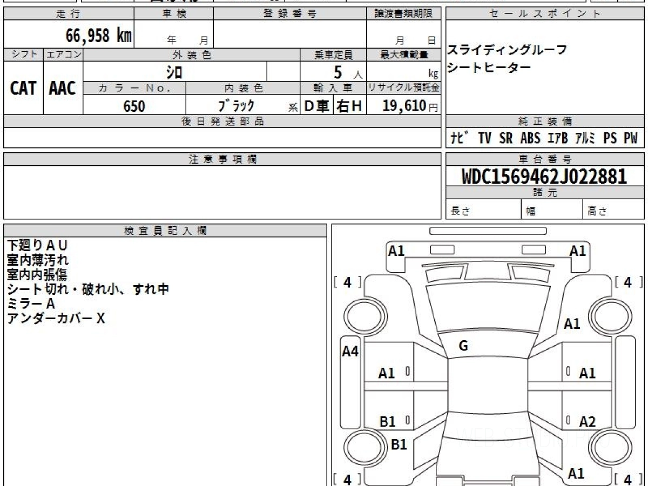Viewport: 648px width, 486px height.
Task: Click the 検査員記入欄 header
Action: click(x=165, y=231)
